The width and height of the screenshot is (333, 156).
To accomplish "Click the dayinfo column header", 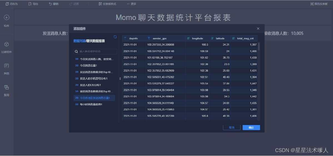I will click(x=134, y=38).
